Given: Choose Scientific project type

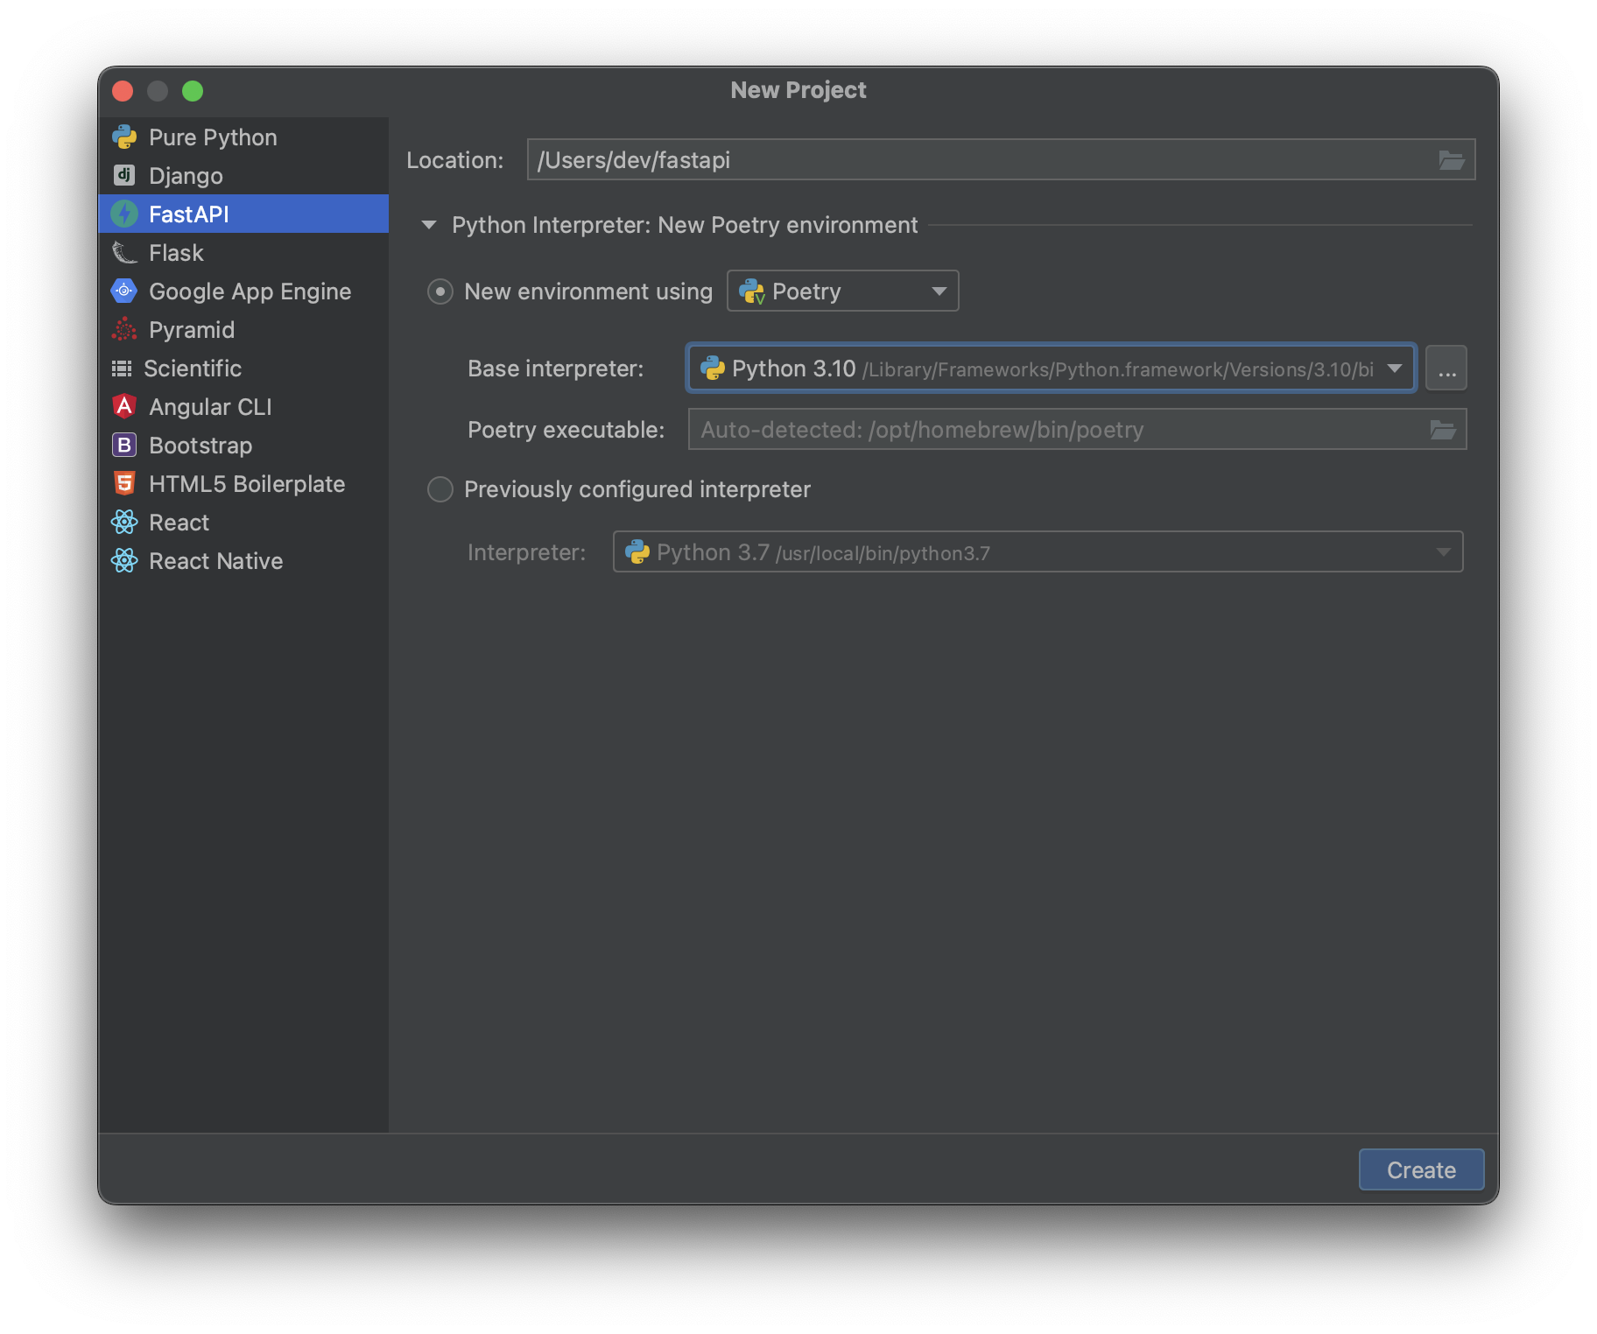Looking at the screenshot, I should (243, 369).
